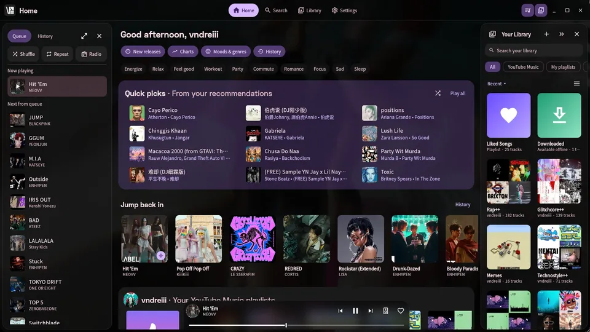The image size is (590, 332).
Task: Shuffle the Quick picks section
Action: pos(438,93)
